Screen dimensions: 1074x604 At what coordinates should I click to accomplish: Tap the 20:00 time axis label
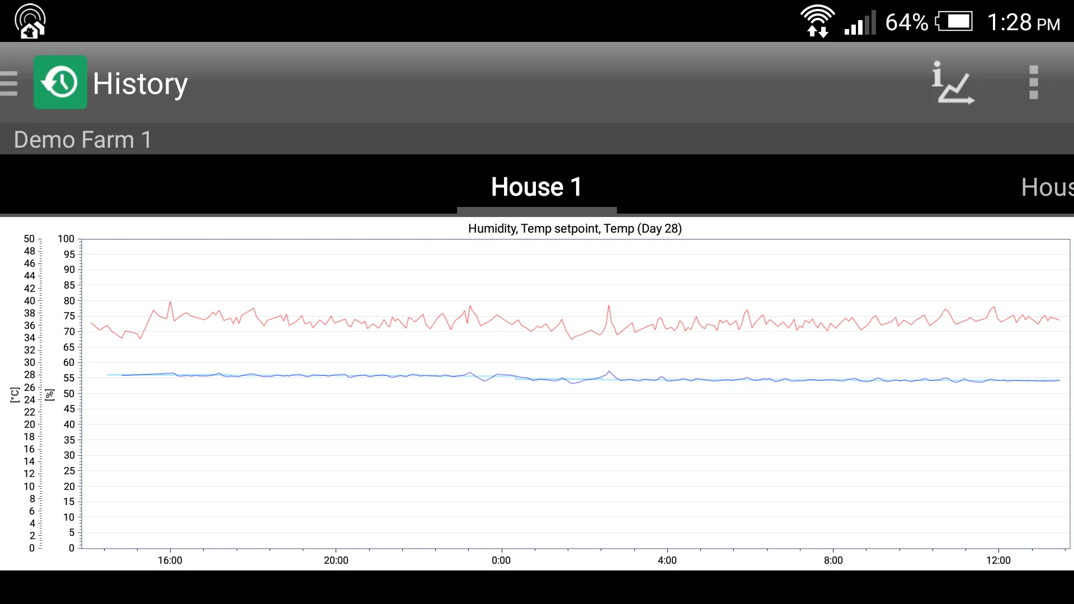(x=336, y=560)
